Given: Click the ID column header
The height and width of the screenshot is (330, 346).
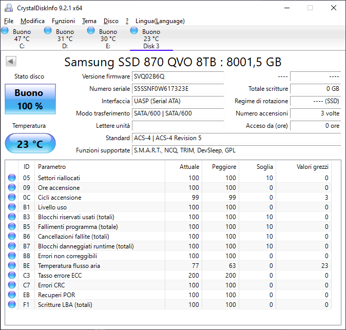Looking at the screenshot, I should 26,167.
